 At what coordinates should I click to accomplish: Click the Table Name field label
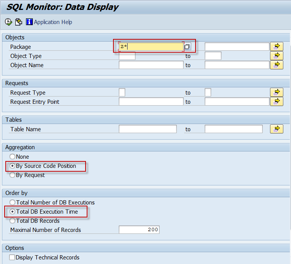point(26,129)
